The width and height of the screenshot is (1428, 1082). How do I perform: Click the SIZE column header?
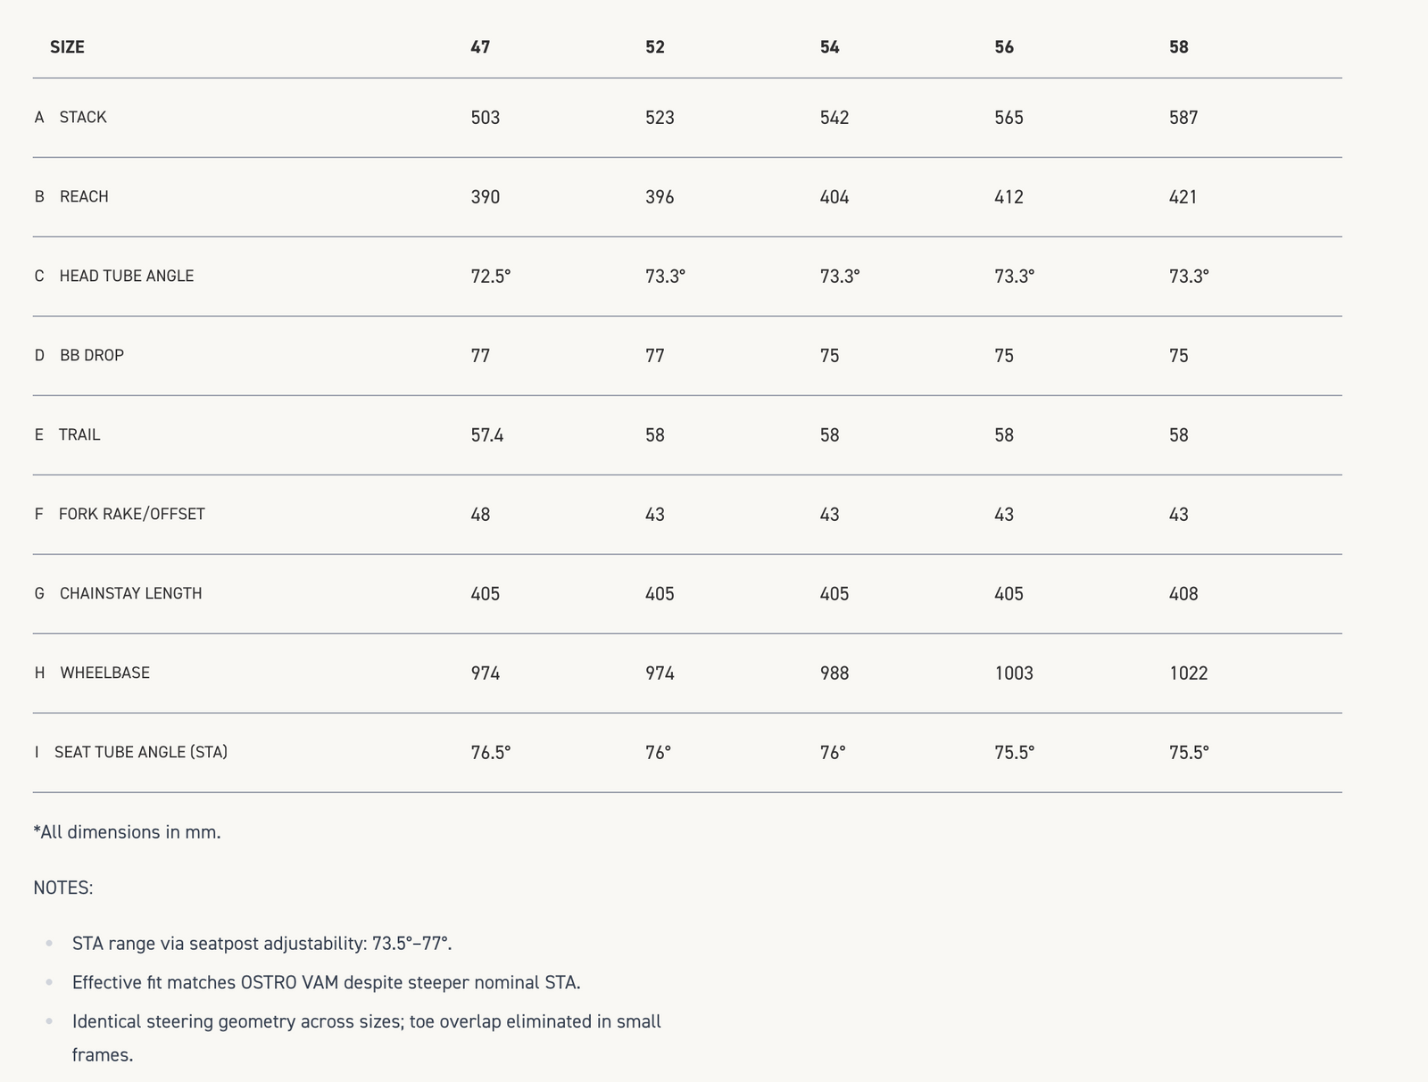pyautogui.click(x=67, y=47)
